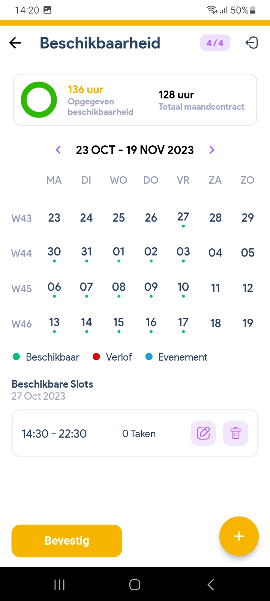Edit the 14:30 - 22:30 slot
This screenshot has height=601, width=270.
point(203,433)
